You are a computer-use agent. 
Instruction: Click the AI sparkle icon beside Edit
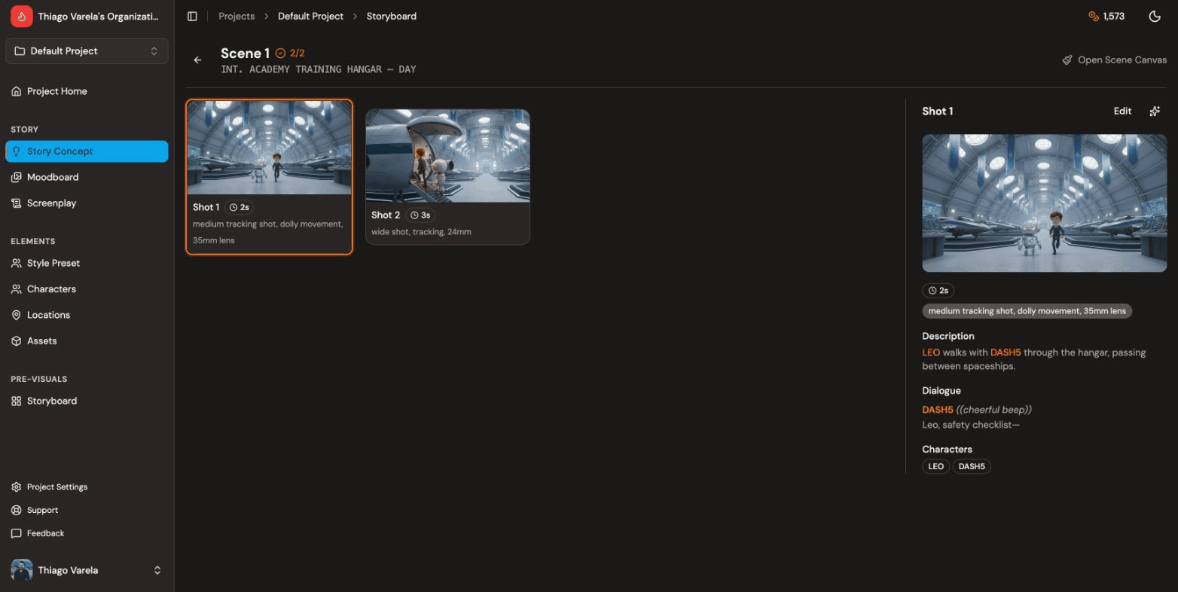(1155, 111)
